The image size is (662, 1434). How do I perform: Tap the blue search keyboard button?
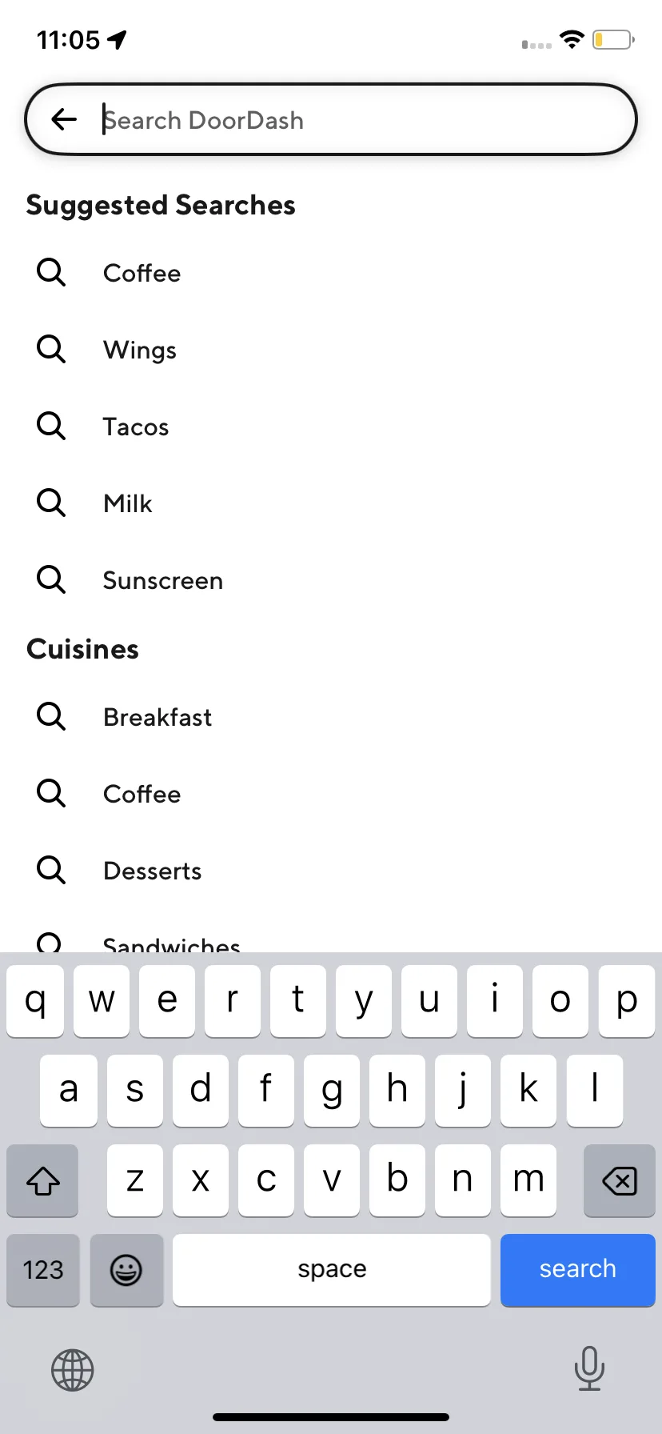(578, 1270)
